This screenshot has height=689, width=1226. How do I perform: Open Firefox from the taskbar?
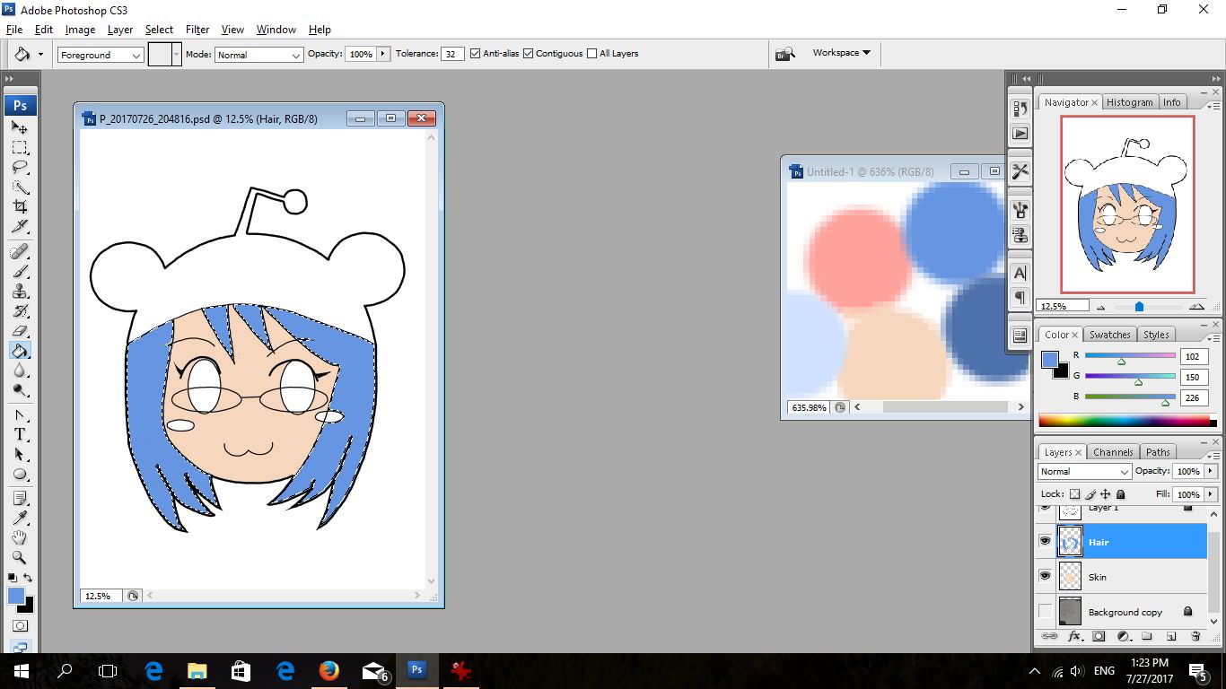tap(329, 670)
